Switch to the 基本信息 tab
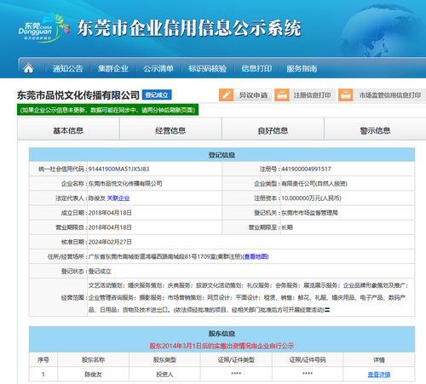This screenshot has width=426, height=384. tap(68, 129)
